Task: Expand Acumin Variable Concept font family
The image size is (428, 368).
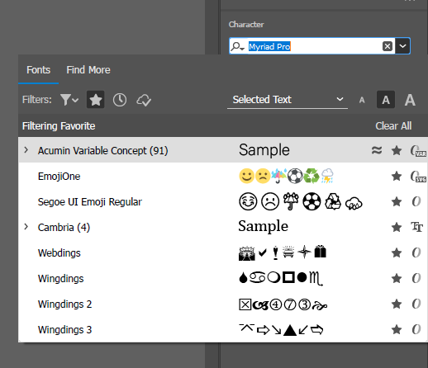Action: click(26, 150)
